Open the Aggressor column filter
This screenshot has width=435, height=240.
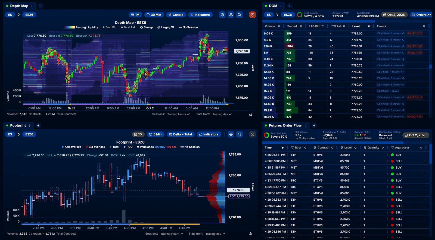[x=421, y=148]
